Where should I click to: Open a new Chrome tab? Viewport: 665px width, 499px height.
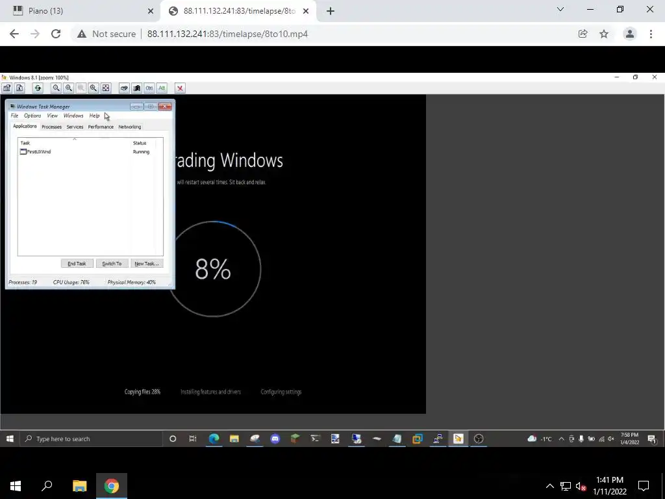pyautogui.click(x=331, y=11)
